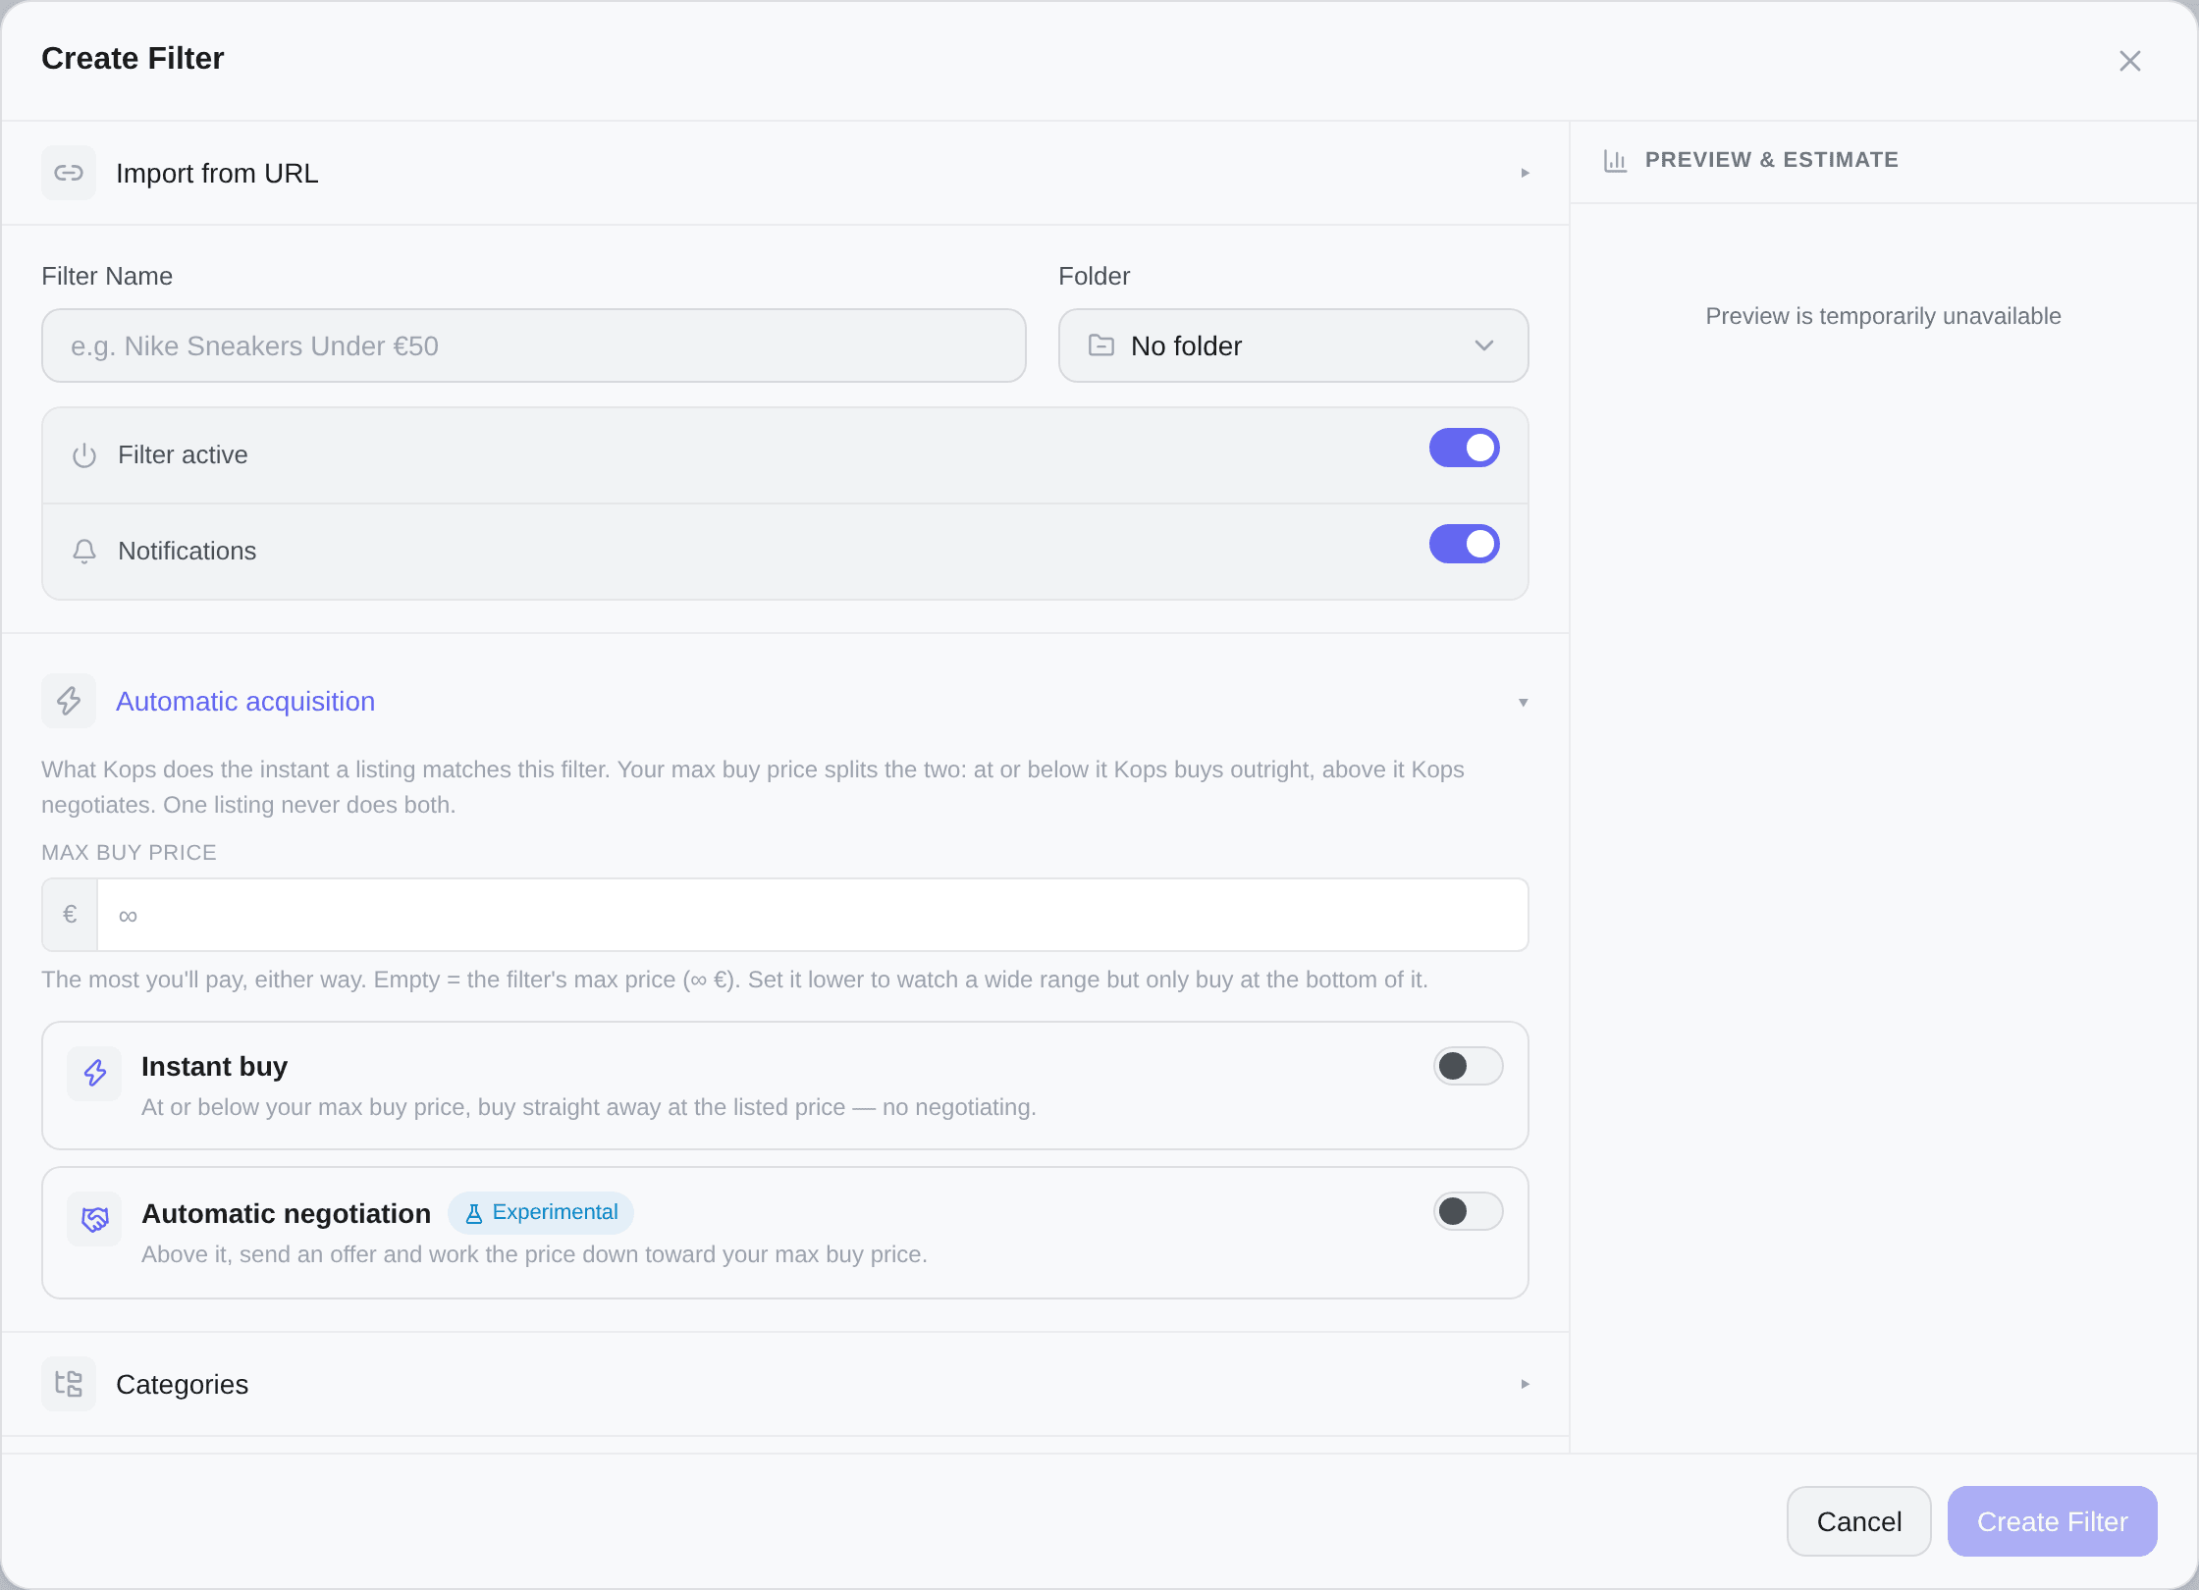The width and height of the screenshot is (2199, 1590).
Task: Click the link icon beside Import from URL
Action: tap(69, 173)
